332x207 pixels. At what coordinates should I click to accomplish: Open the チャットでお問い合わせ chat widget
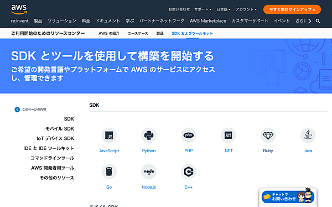point(288,196)
